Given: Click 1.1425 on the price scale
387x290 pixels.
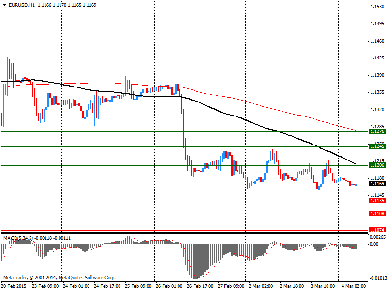Looking at the screenshot, I should click(x=378, y=58).
